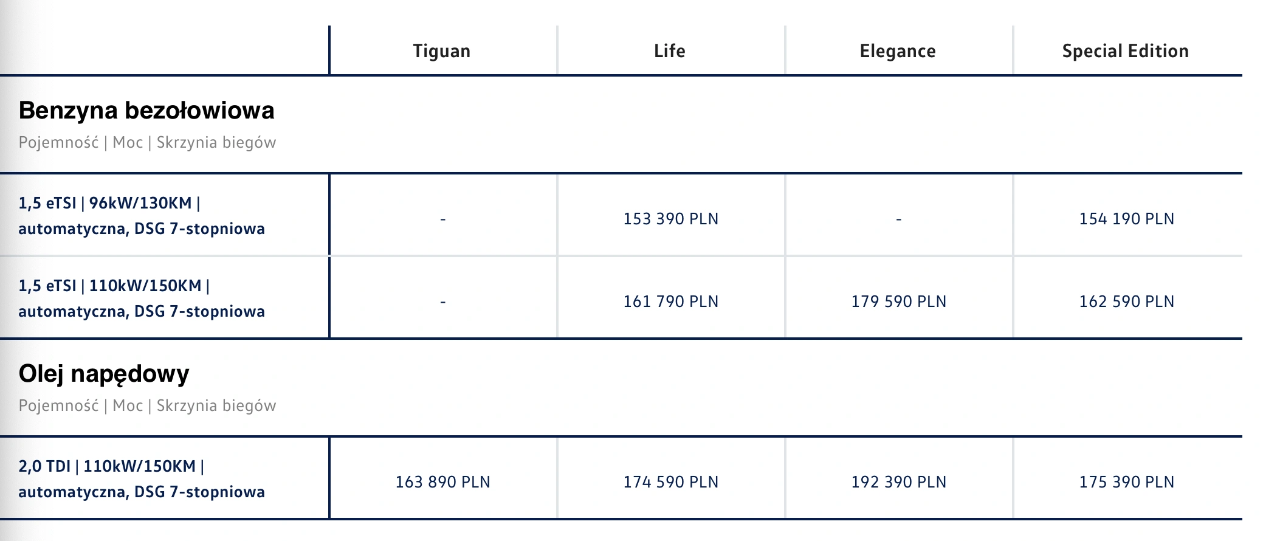Click the 161 790 PLN price cell
Image resolution: width=1263 pixels, height=541 pixels.
click(671, 302)
